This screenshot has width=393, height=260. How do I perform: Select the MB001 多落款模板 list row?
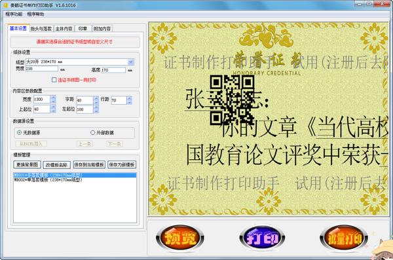[75, 175]
